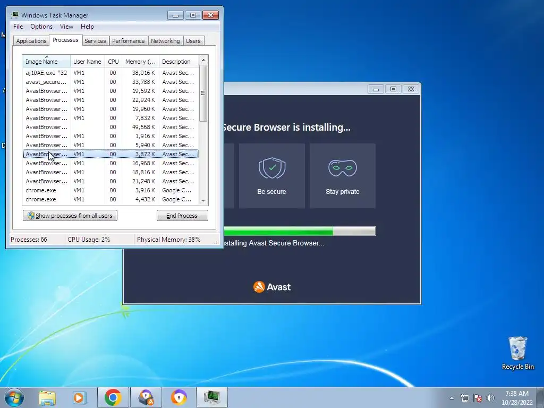Click the Stay private mask icon
Viewport: 544px width, 408px height.
pos(343,168)
